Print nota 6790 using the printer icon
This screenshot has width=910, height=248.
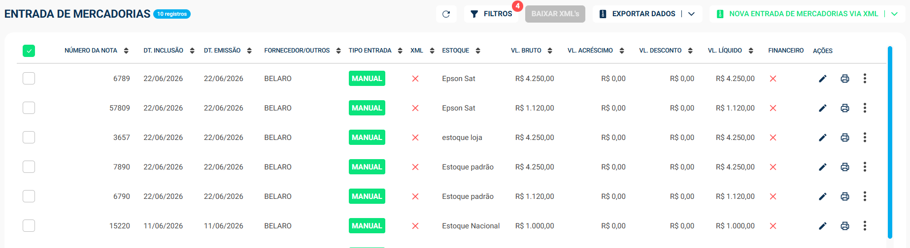[x=845, y=196]
